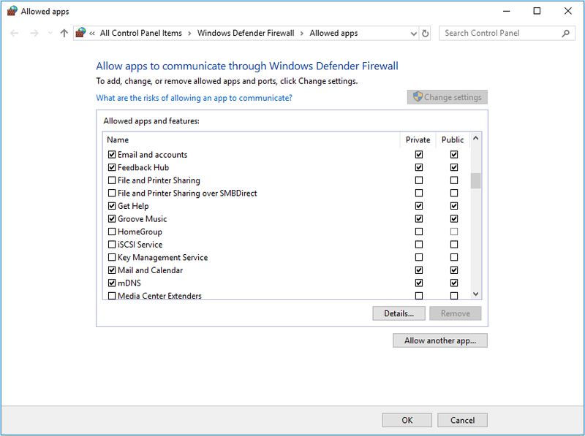
Task: Click the Forward navigation arrow
Action: pos(34,33)
